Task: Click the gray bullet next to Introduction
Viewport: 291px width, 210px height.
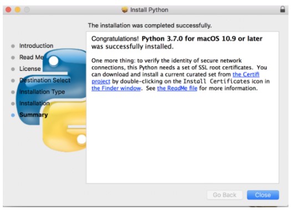Action: [x=13, y=46]
